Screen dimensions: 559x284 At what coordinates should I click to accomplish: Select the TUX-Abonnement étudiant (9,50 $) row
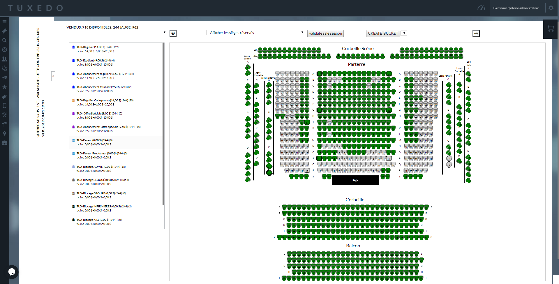pos(116,89)
